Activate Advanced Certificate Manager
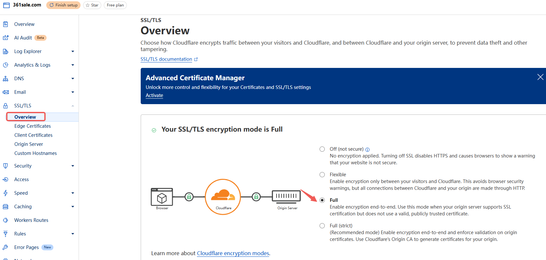 [154, 95]
